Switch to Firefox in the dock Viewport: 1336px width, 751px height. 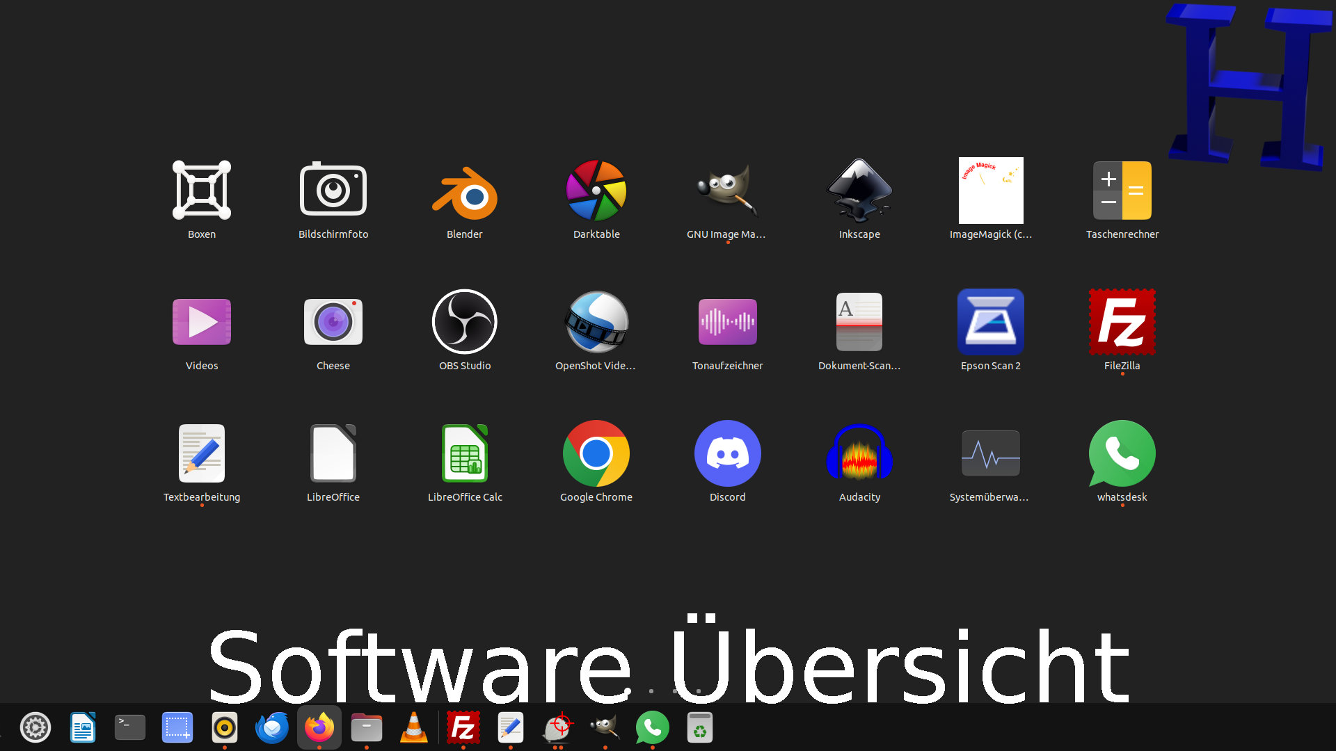[319, 728]
